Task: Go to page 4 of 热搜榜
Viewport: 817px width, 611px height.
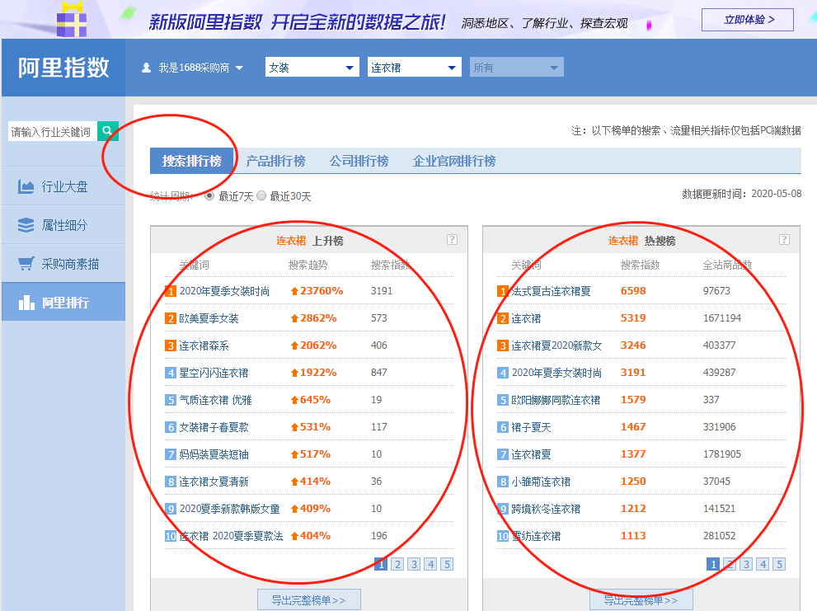Action: [x=763, y=564]
